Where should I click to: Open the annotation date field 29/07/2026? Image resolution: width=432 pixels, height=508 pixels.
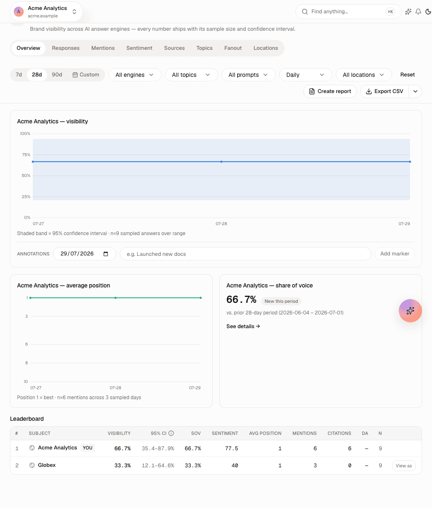click(84, 254)
